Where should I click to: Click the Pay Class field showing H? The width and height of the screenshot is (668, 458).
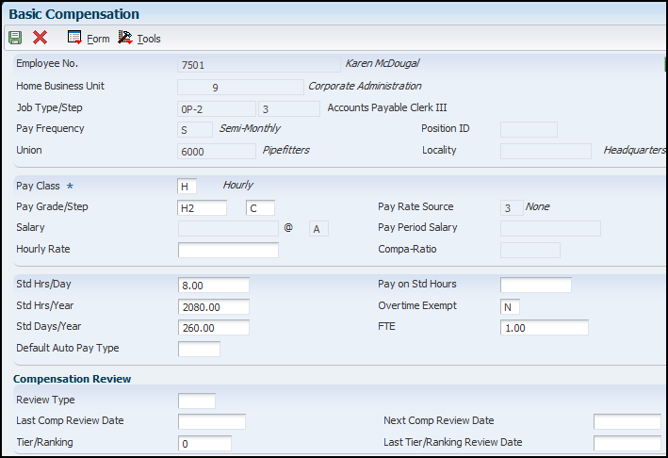point(187,187)
